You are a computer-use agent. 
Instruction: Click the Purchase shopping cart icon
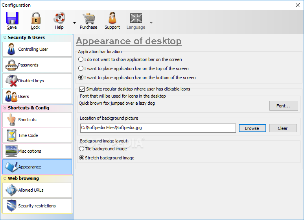[x=88, y=18]
